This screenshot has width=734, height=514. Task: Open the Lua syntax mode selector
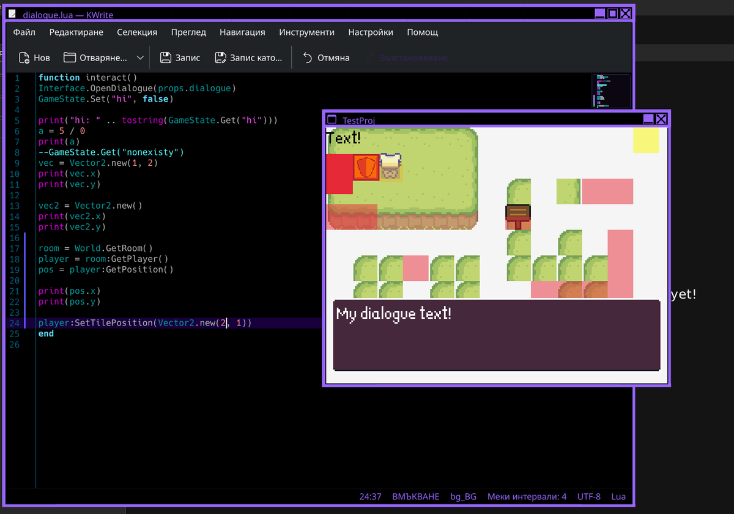click(618, 496)
